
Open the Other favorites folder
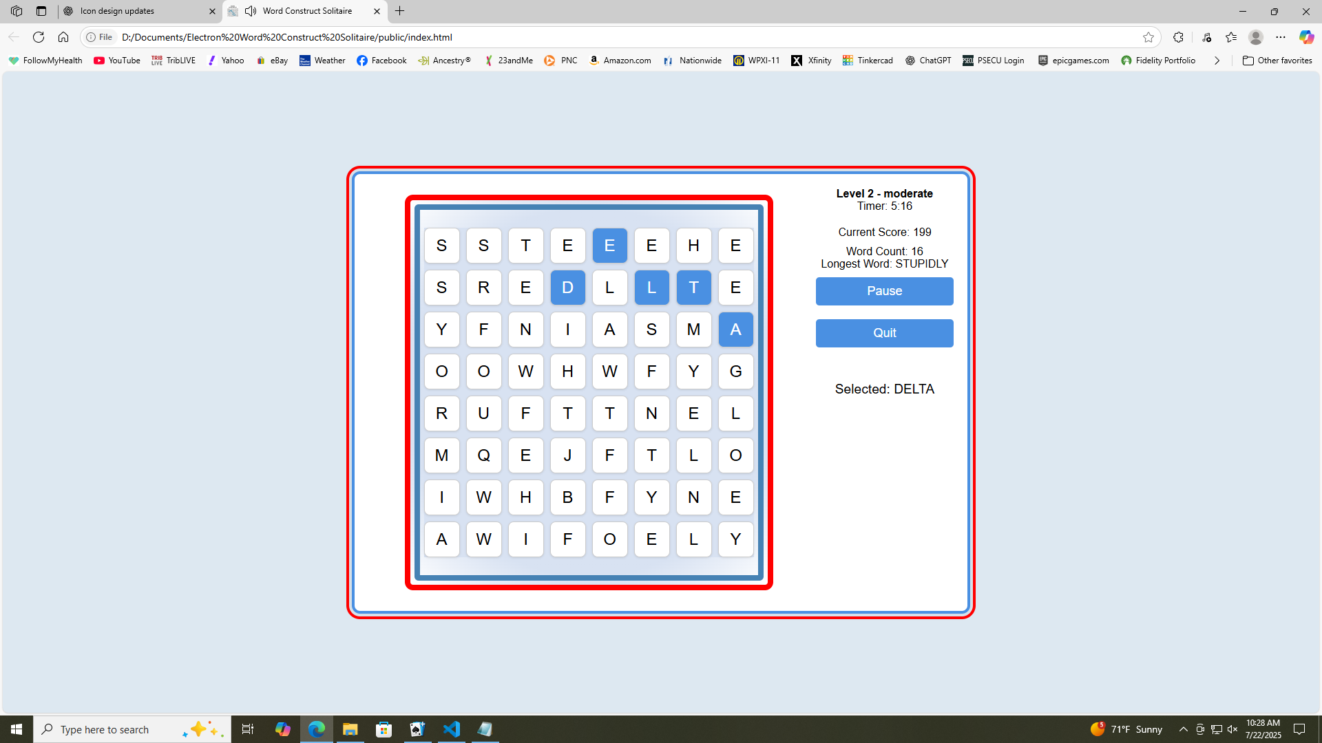pos(1277,61)
